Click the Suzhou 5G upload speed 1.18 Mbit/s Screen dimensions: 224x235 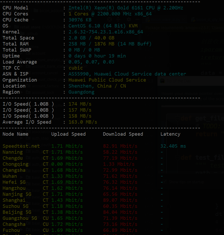click(x=67, y=206)
